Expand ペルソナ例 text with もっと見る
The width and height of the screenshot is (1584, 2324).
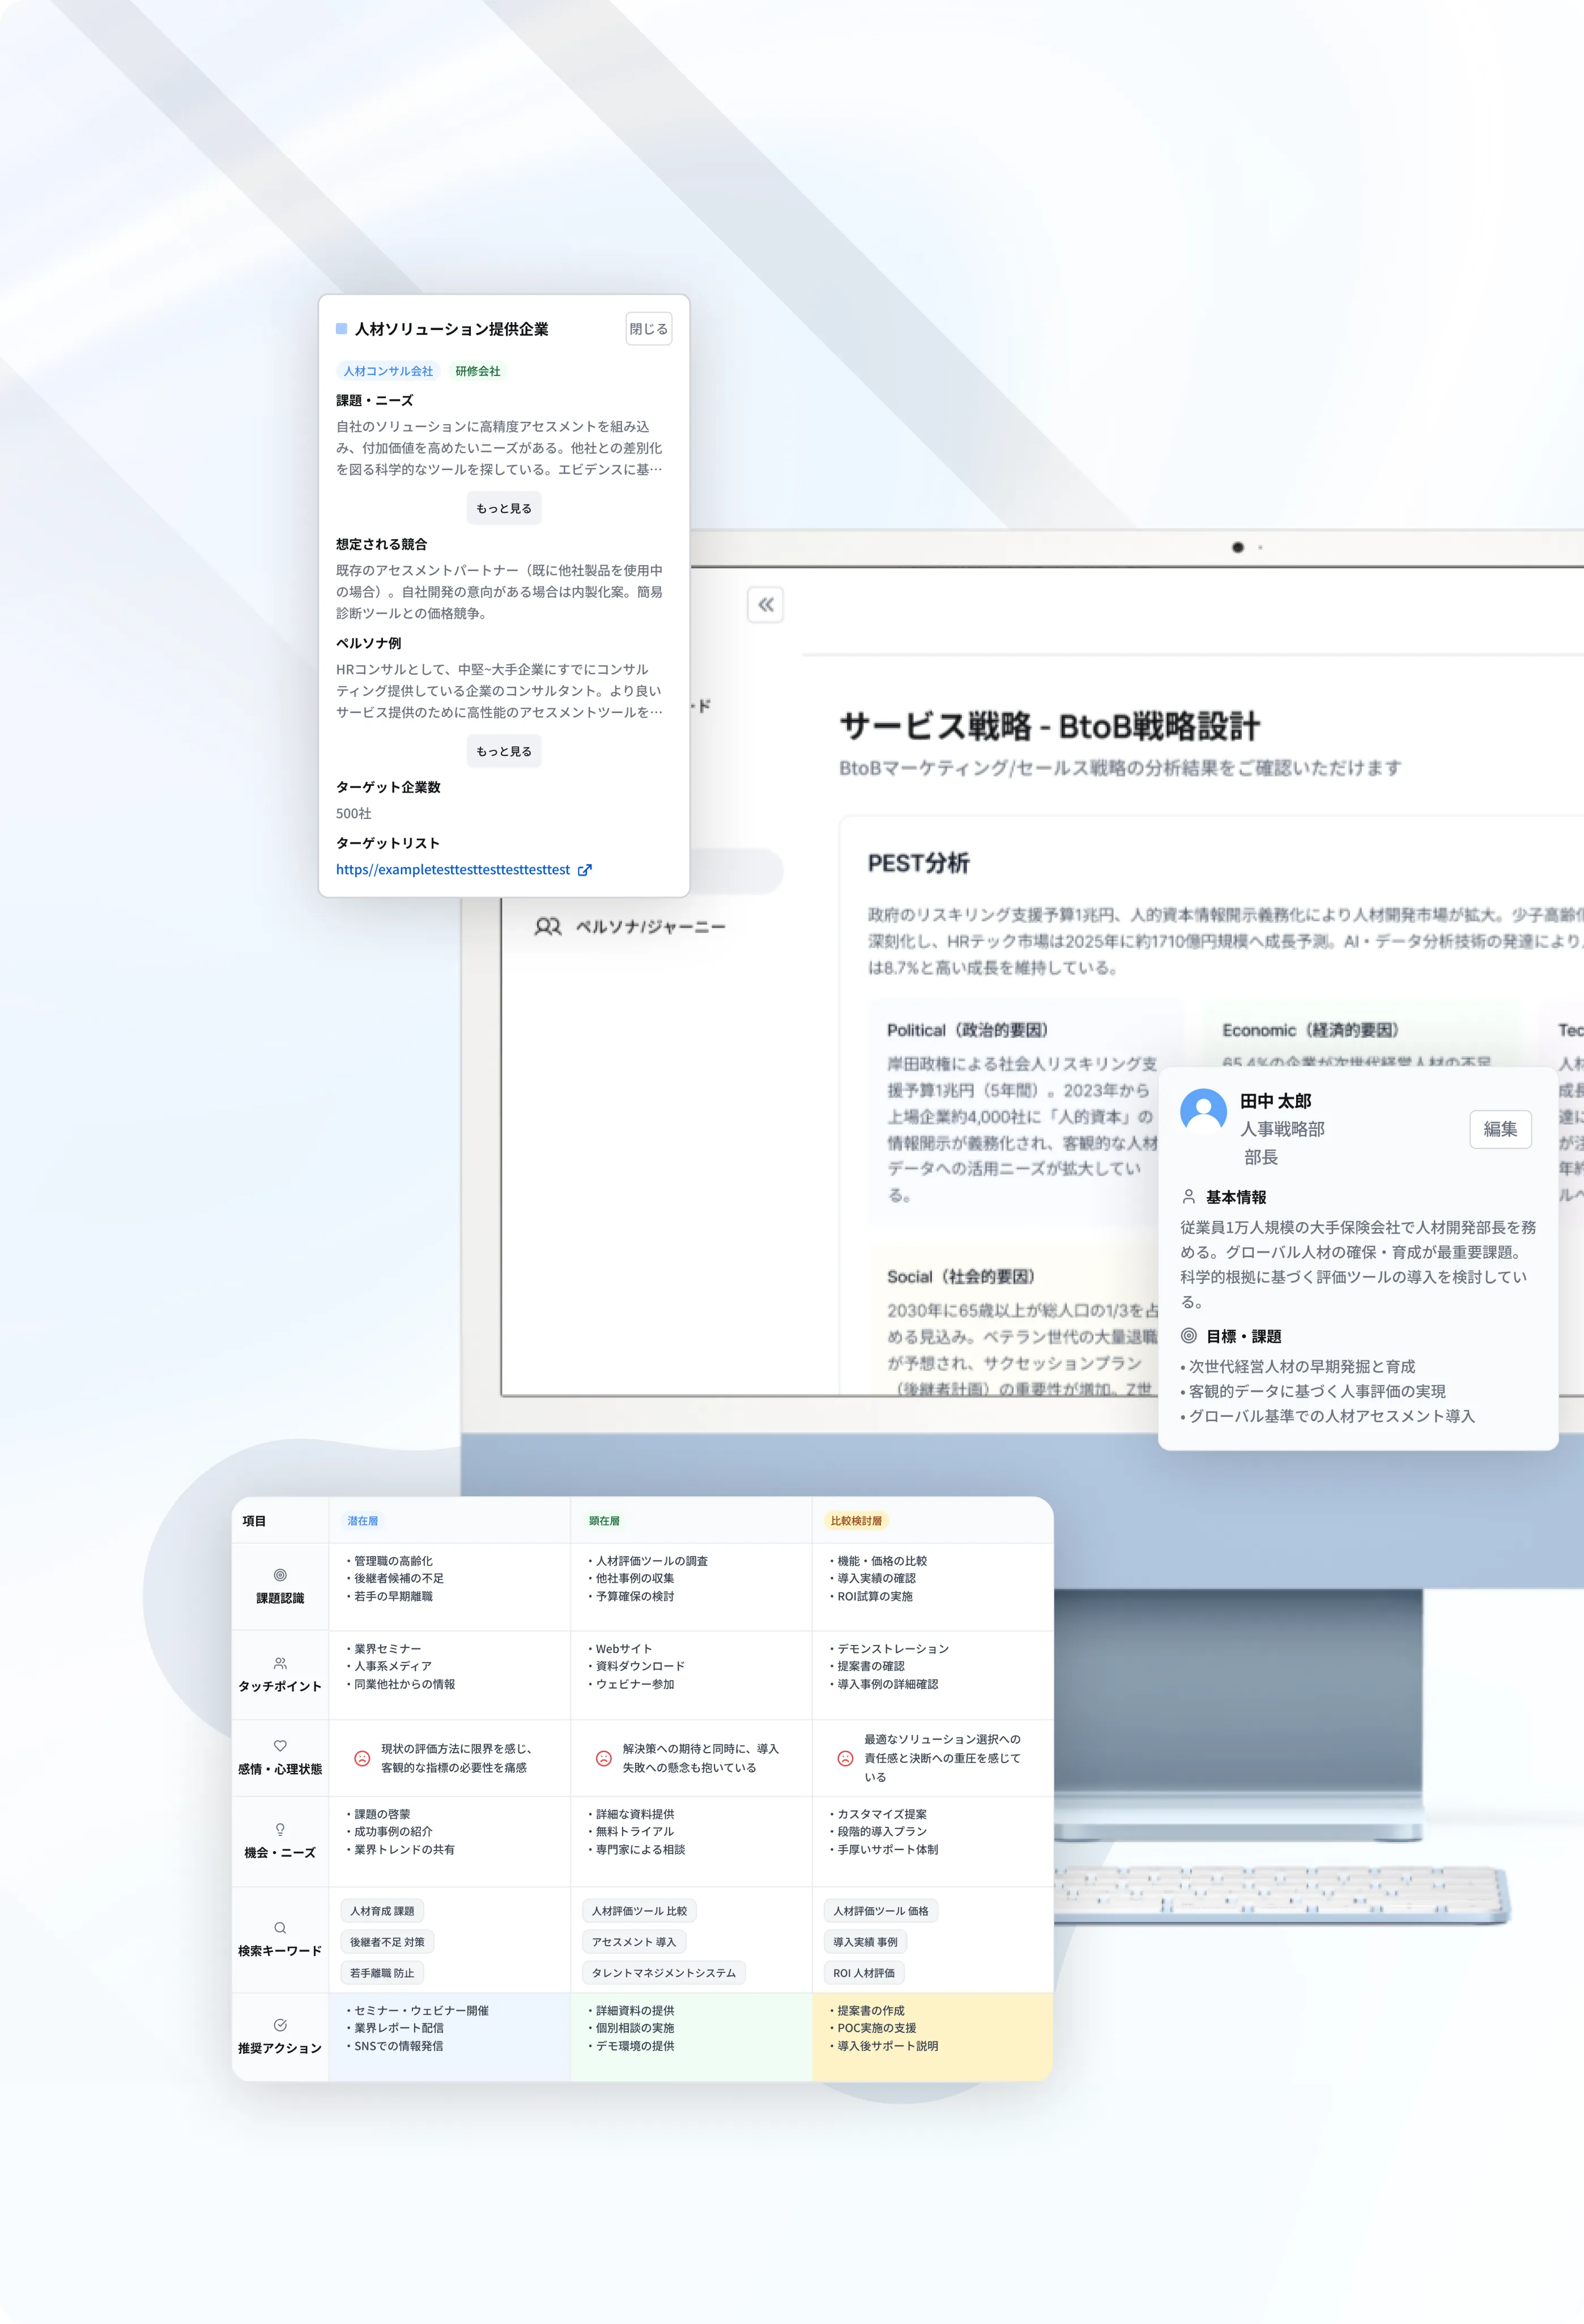[x=503, y=751]
